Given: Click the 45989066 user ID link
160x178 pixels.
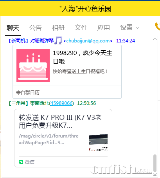Looking at the screenshot, I should click(61, 103).
